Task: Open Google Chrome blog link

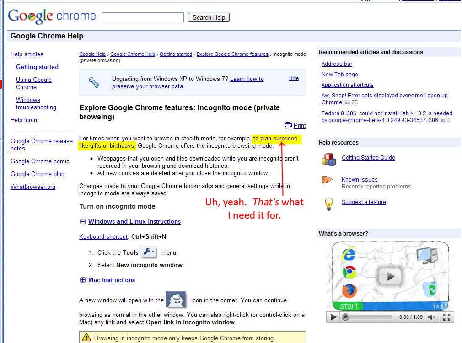Action: click(38, 174)
